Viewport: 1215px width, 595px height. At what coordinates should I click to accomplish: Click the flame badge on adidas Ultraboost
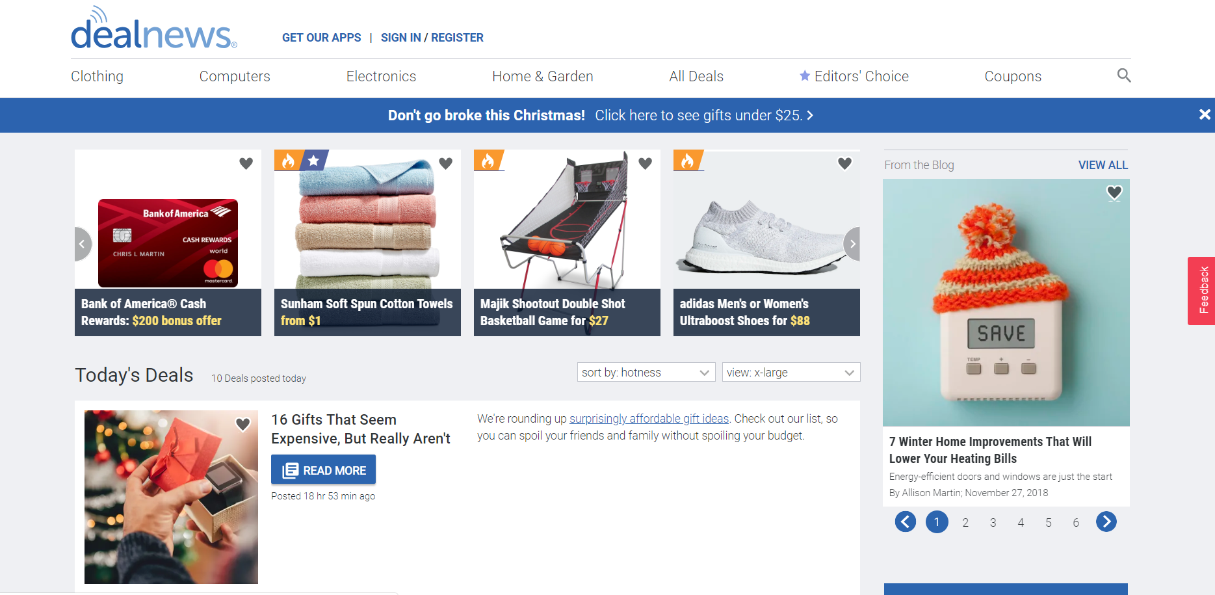[688, 160]
